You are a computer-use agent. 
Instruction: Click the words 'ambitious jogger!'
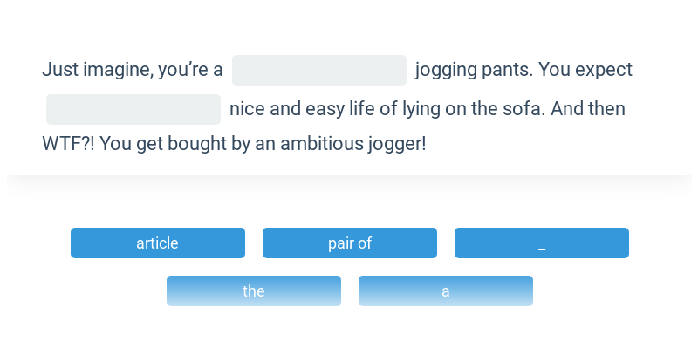353,144
